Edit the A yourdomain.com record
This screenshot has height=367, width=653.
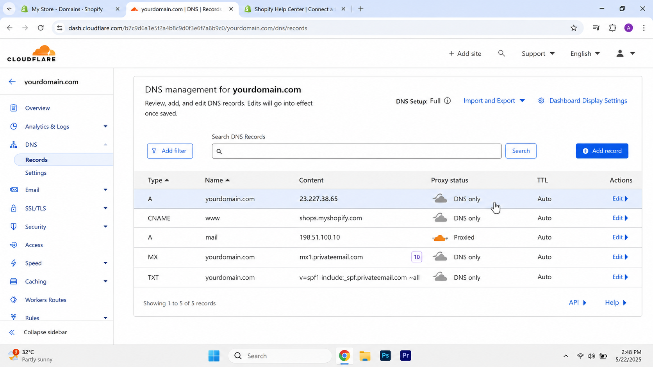pyautogui.click(x=620, y=199)
